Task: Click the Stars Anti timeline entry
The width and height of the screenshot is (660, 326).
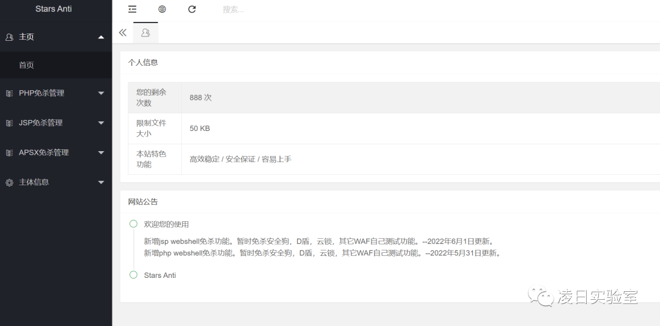Action: pos(160,275)
